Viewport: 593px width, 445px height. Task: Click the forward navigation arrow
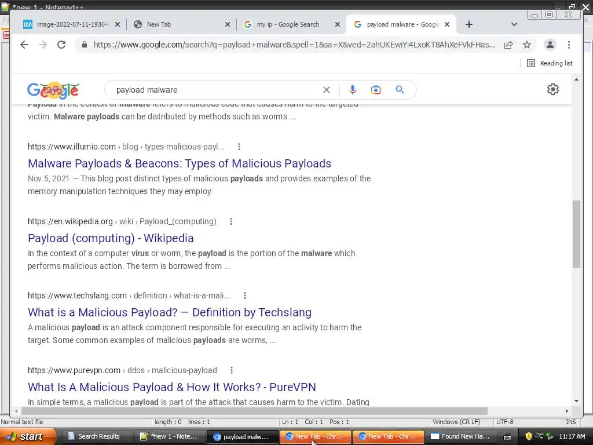pyautogui.click(x=43, y=45)
